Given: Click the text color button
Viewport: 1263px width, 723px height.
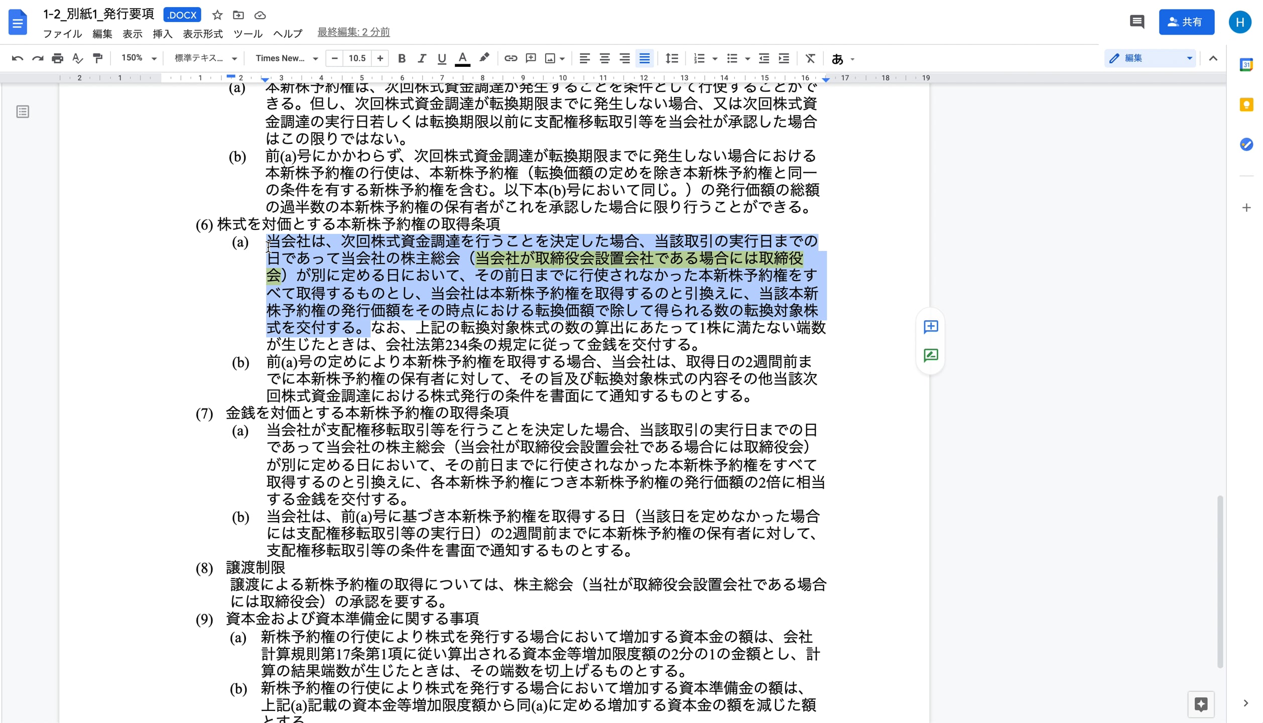Looking at the screenshot, I should click(462, 58).
